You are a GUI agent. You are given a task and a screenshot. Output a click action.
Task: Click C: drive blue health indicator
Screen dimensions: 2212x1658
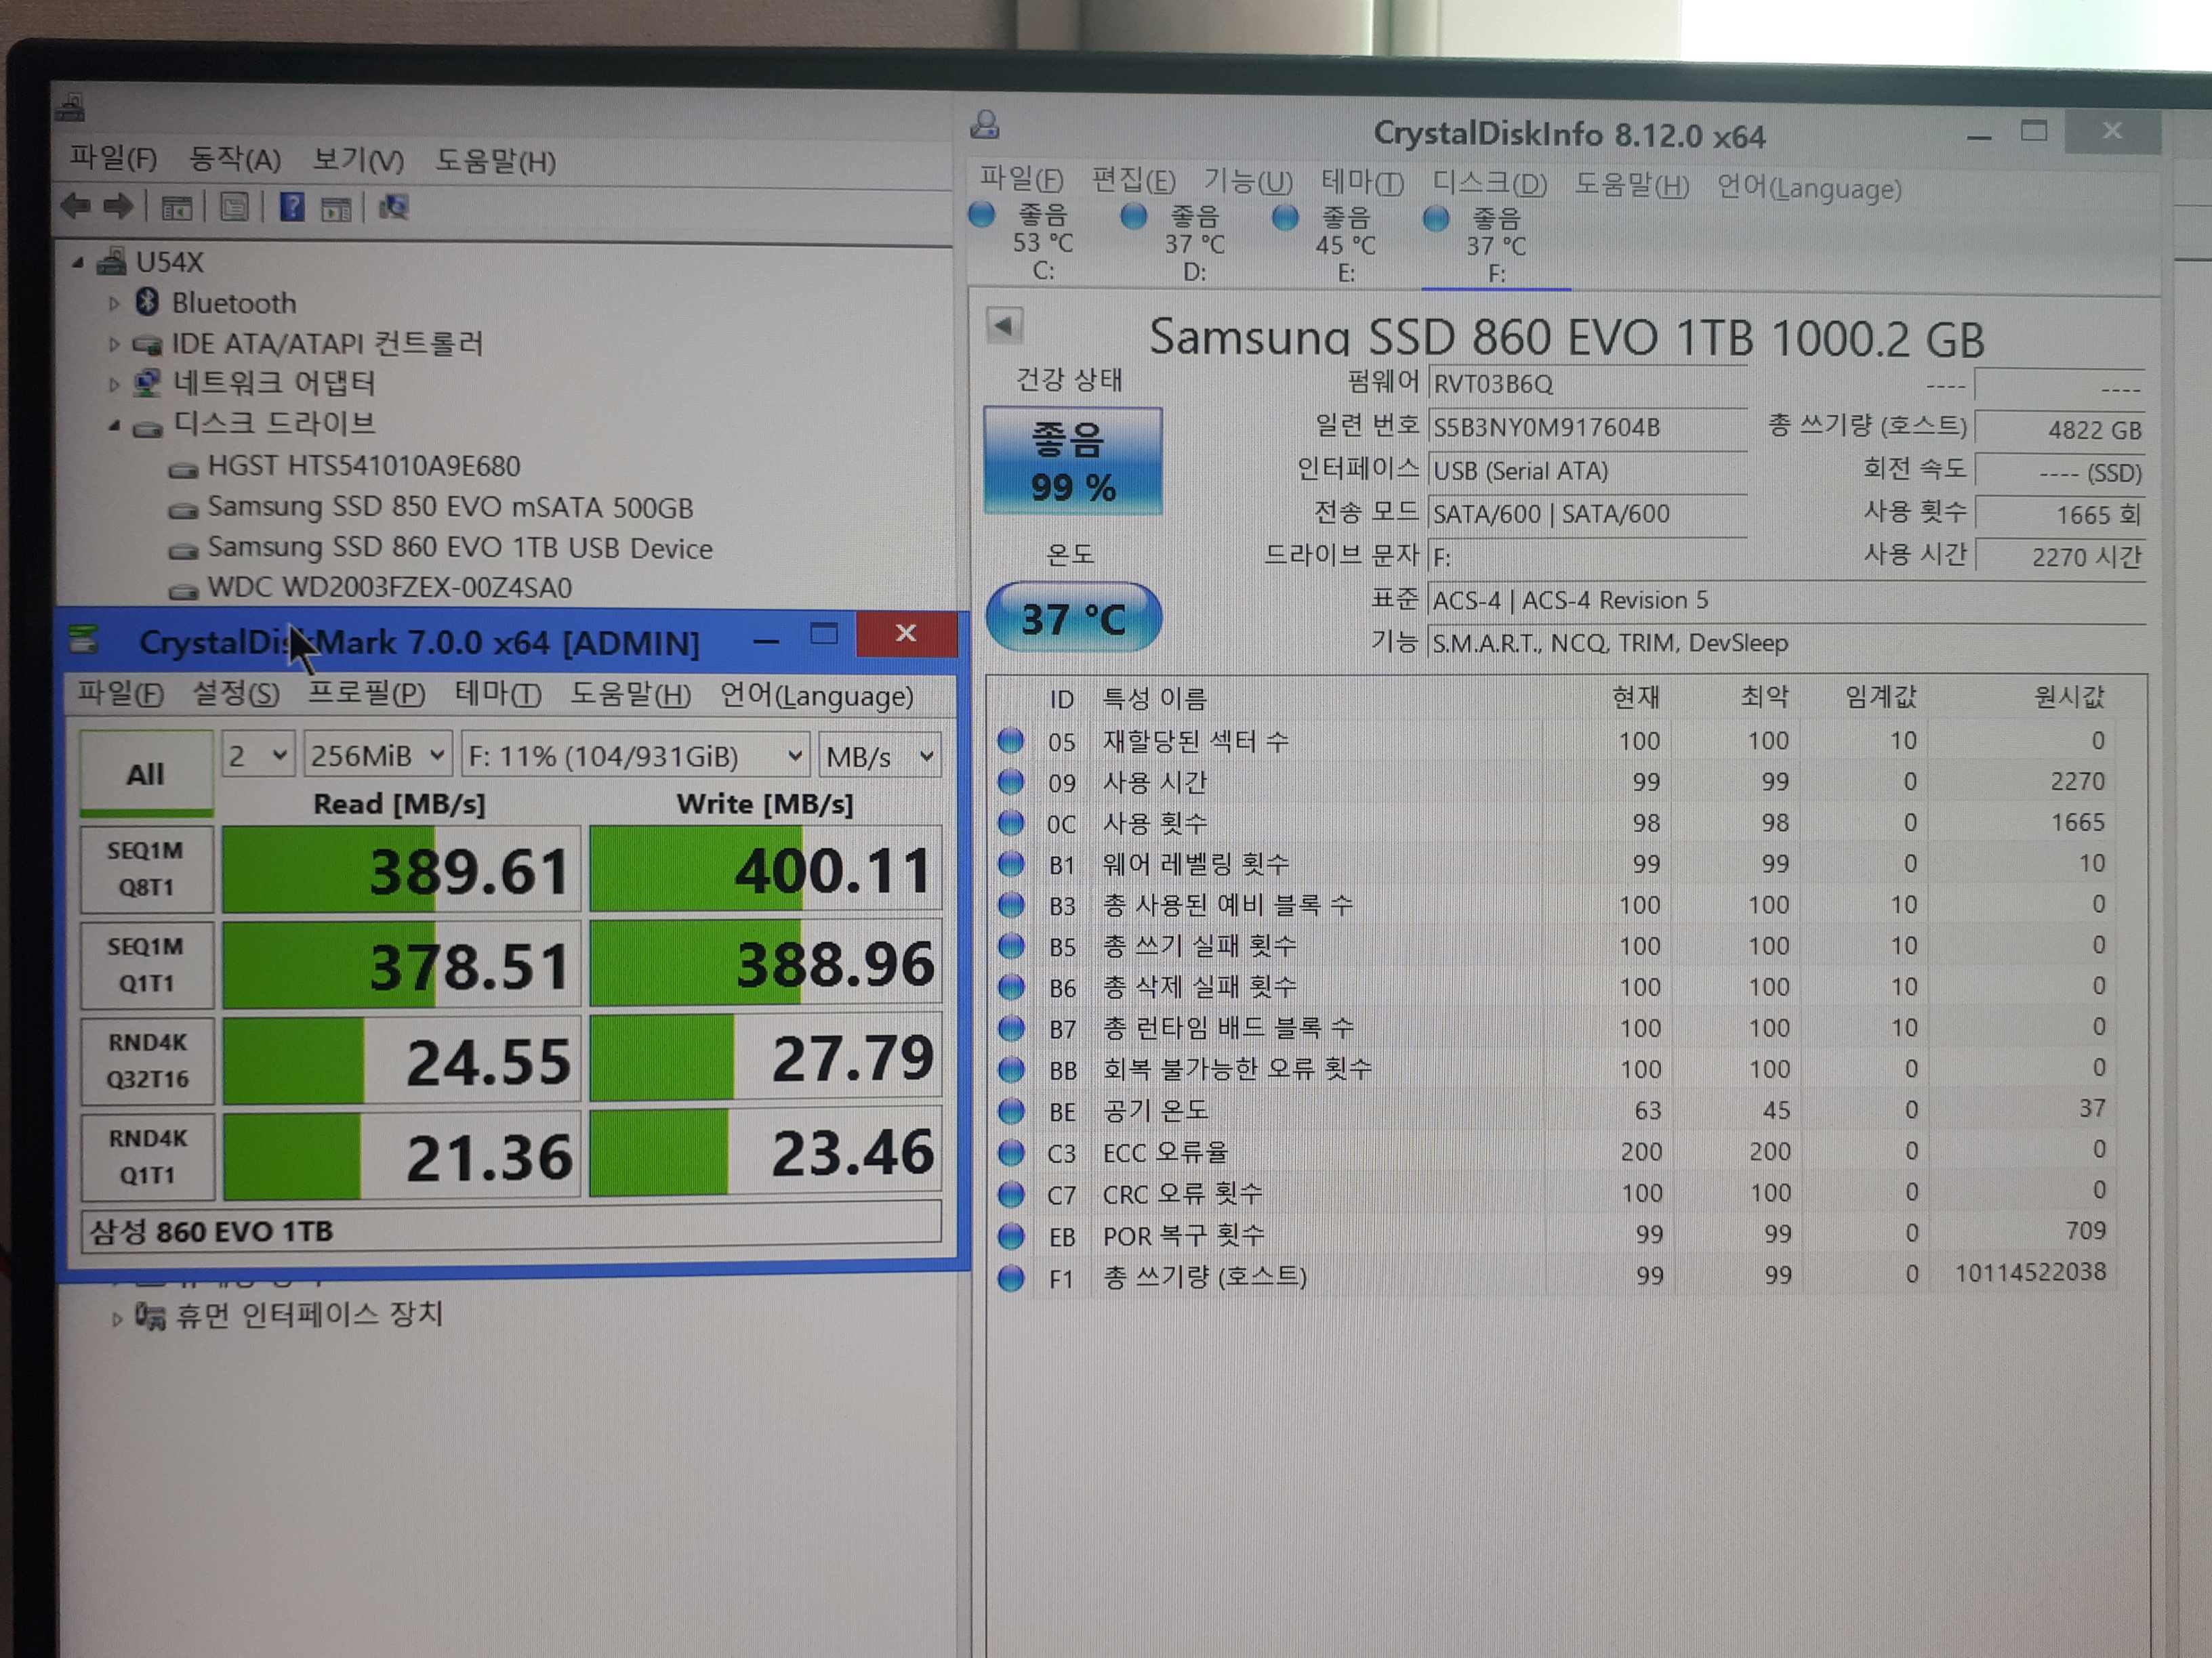pyautogui.click(x=982, y=214)
